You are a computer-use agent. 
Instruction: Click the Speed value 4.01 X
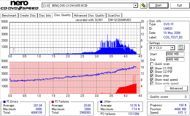[x=182, y=113]
